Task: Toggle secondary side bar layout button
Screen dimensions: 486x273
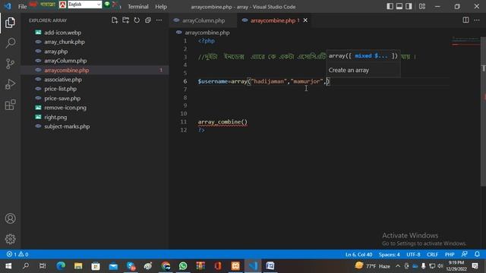Action: click(409, 6)
